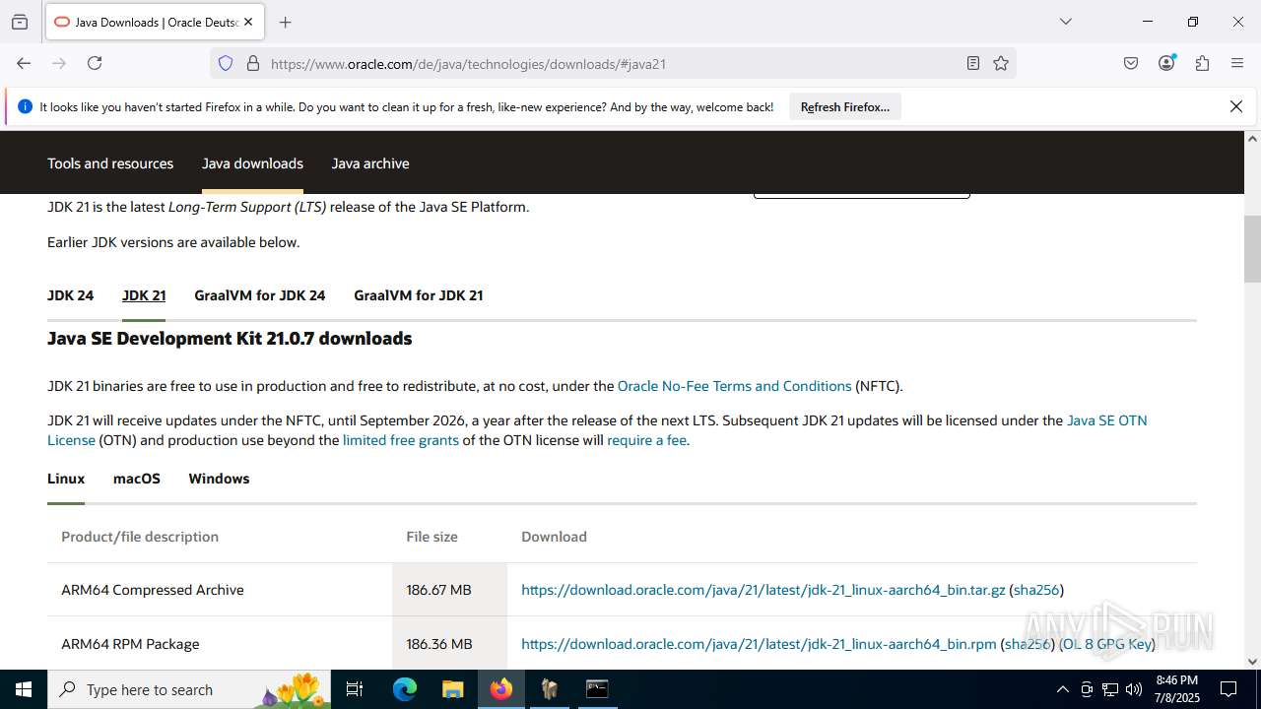Screen dimensions: 1261x709
Task: Show hidden system tray icons
Action: (1062, 689)
